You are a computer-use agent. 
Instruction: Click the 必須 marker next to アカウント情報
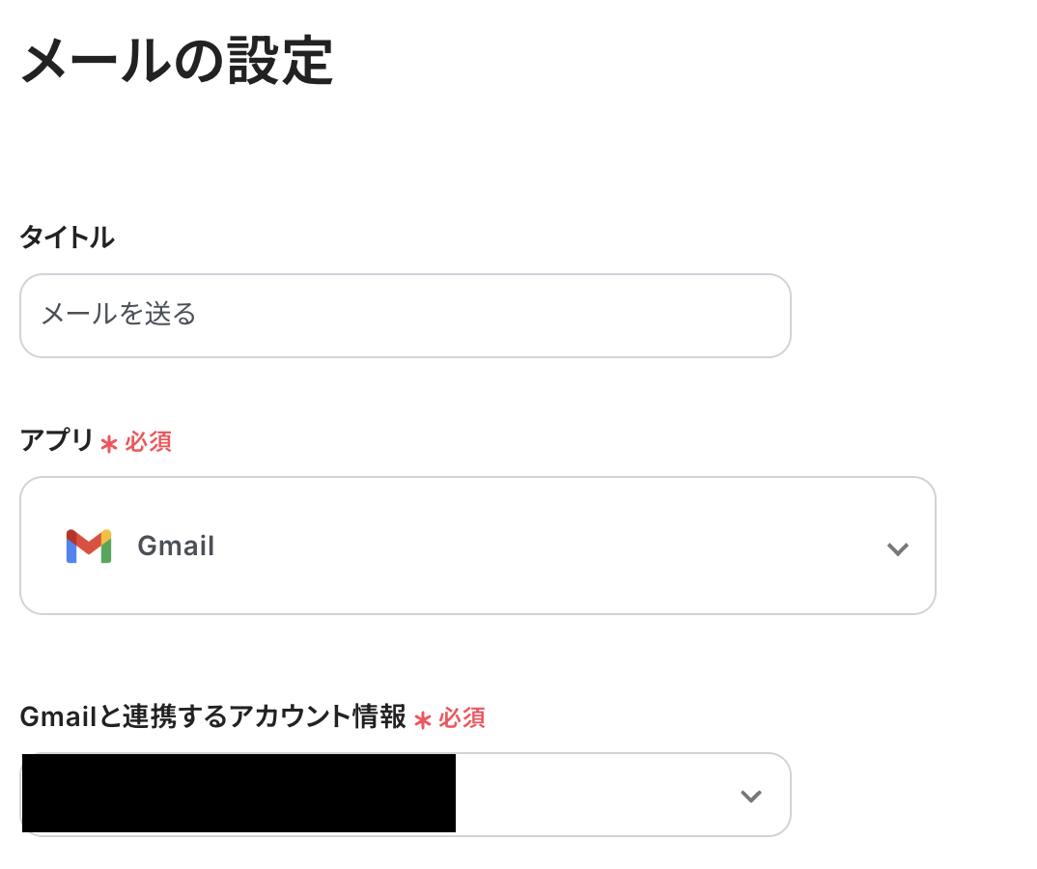[462, 718]
